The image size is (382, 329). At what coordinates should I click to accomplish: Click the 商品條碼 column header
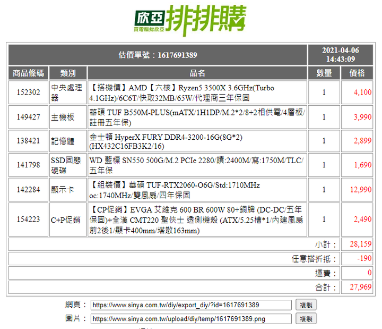(29, 73)
